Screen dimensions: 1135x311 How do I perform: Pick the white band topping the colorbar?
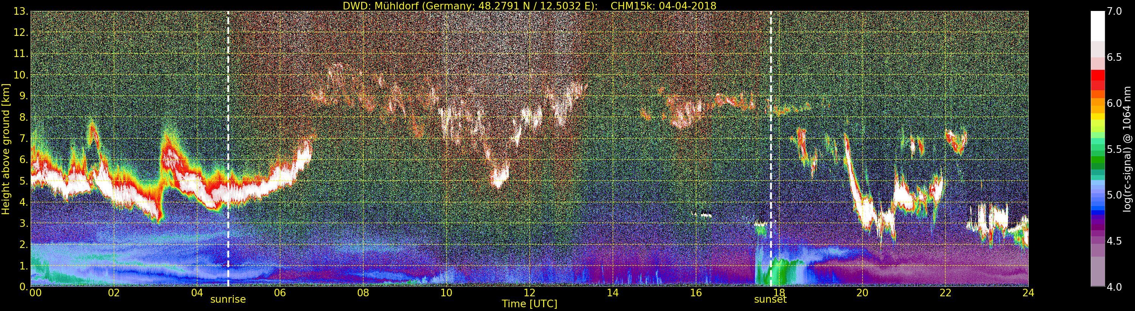click(1098, 26)
